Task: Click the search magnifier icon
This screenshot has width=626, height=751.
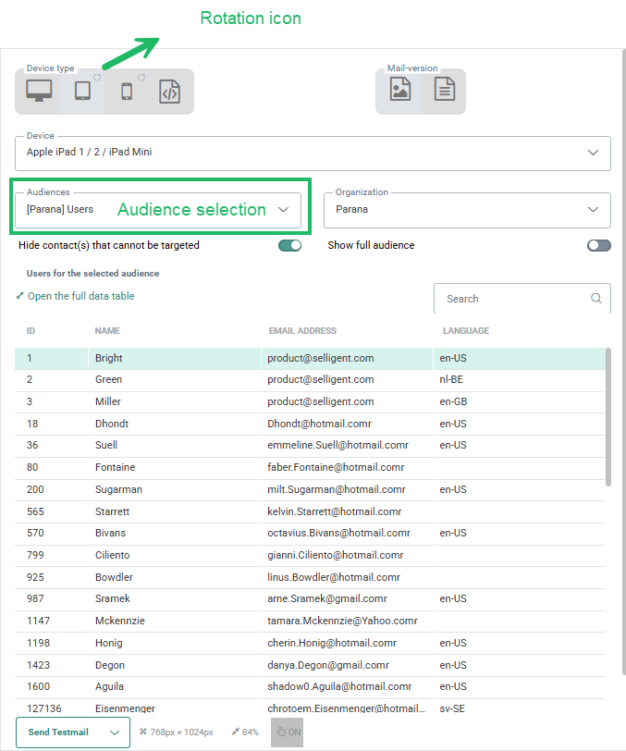Action: coord(596,299)
